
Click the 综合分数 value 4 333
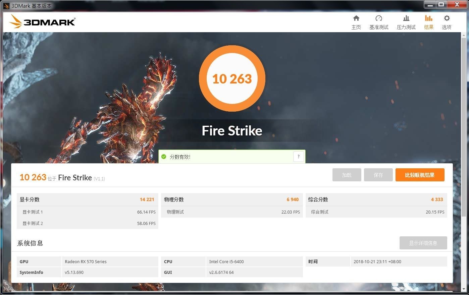coord(437,199)
